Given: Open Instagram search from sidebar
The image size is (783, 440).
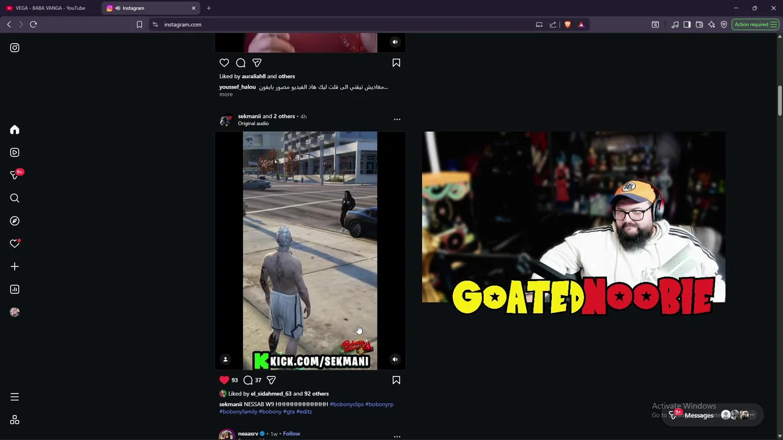Looking at the screenshot, I should tap(15, 198).
